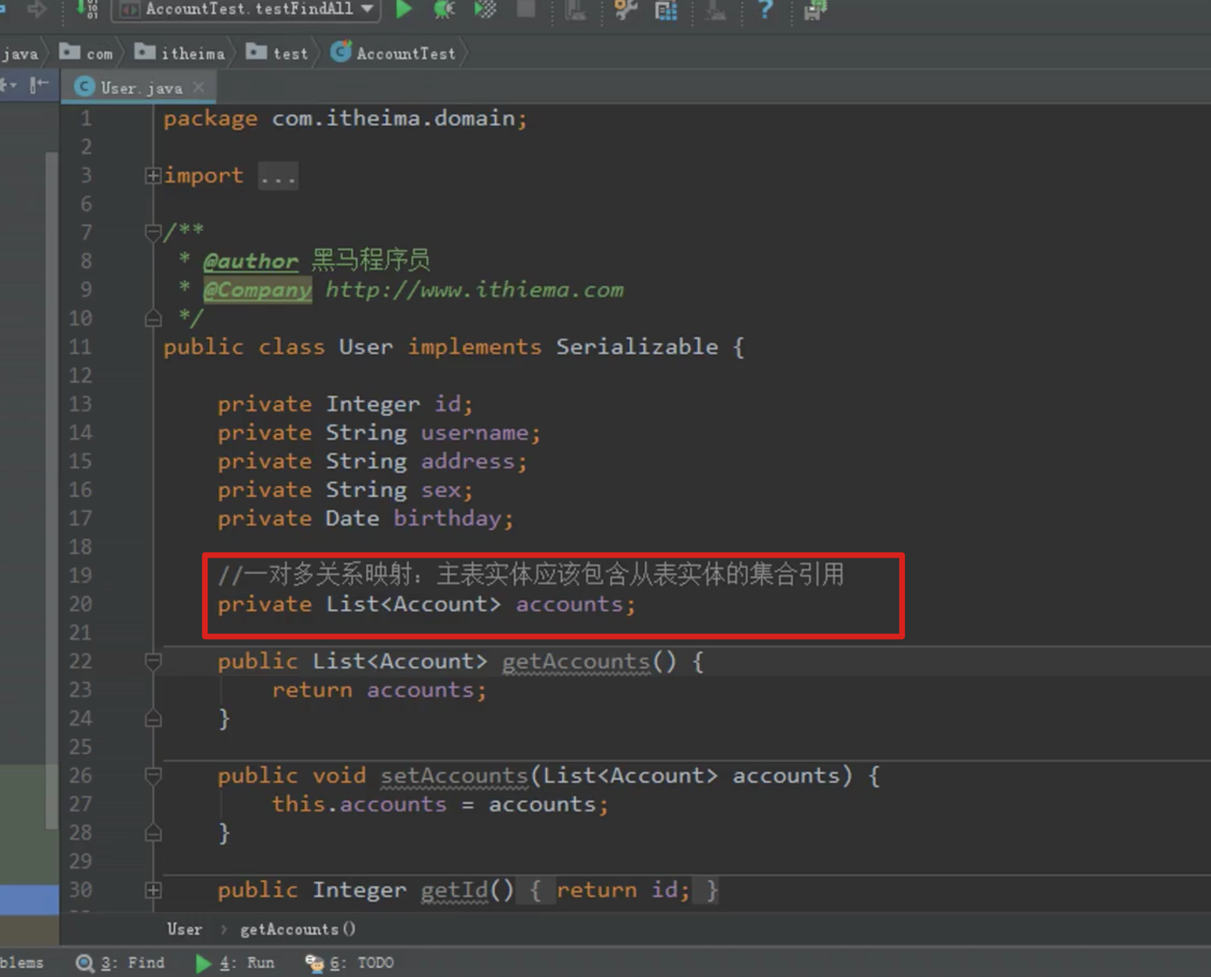Click the accounts field declaration on line 20
Image resolution: width=1211 pixels, height=977 pixels.
tap(569, 605)
